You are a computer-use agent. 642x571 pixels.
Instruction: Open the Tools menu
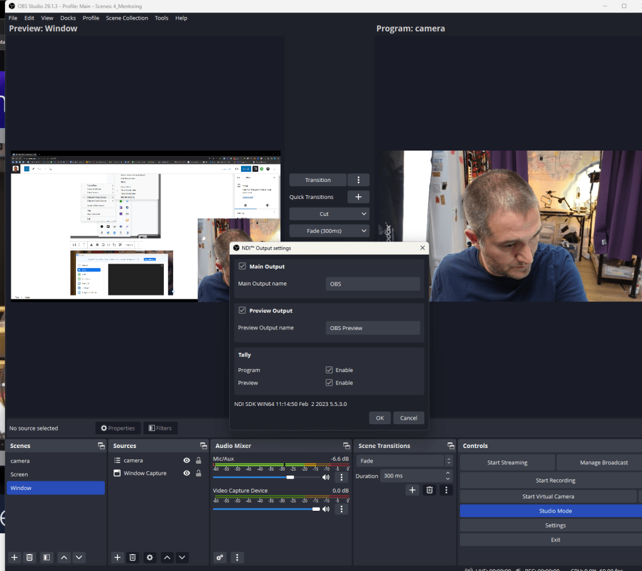click(x=161, y=18)
